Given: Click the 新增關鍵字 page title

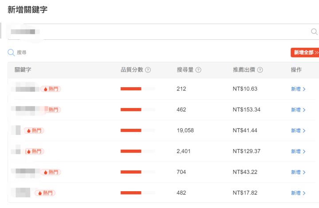Looking at the screenshot, I should [27, 10].
